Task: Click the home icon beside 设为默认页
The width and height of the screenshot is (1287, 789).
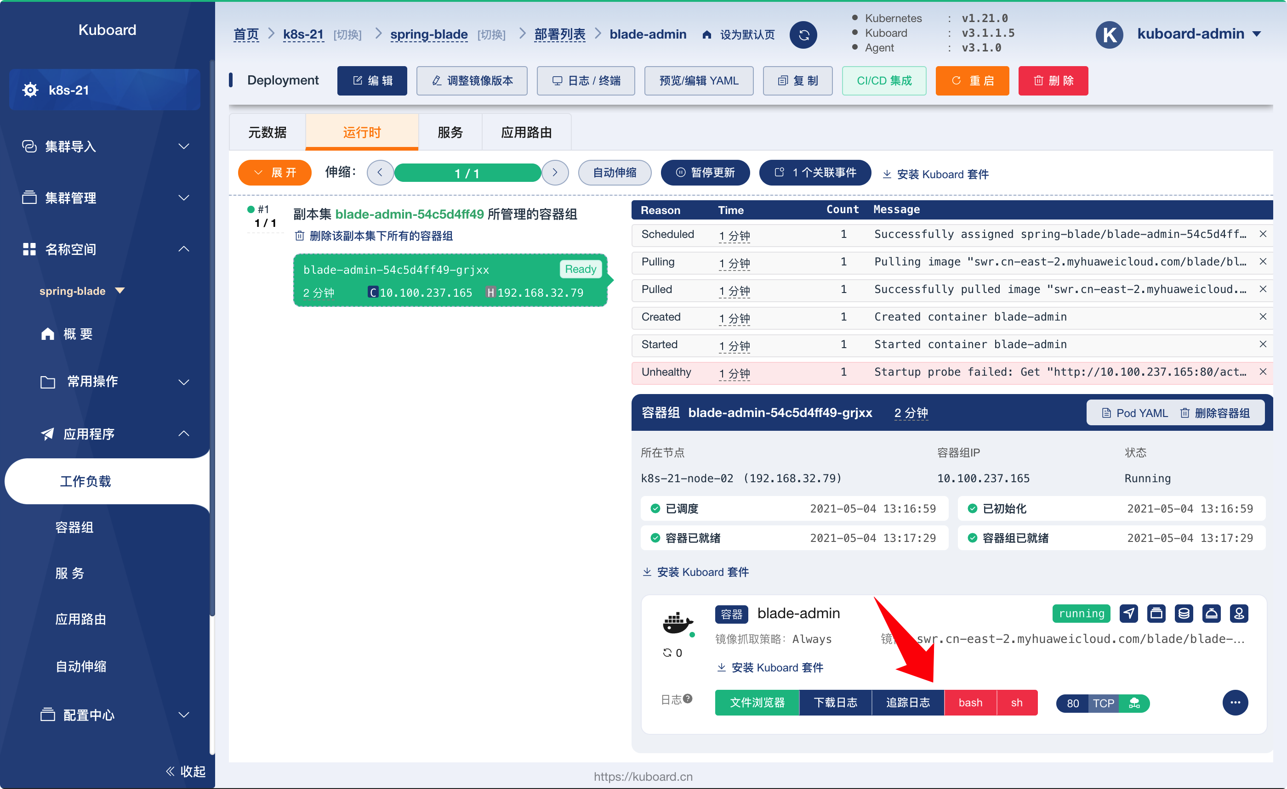Action: [x=707, y=35]
